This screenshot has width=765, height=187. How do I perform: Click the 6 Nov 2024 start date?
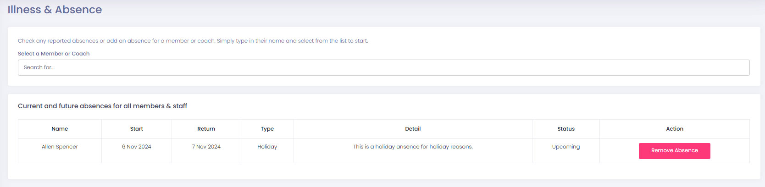pos(137,147)
